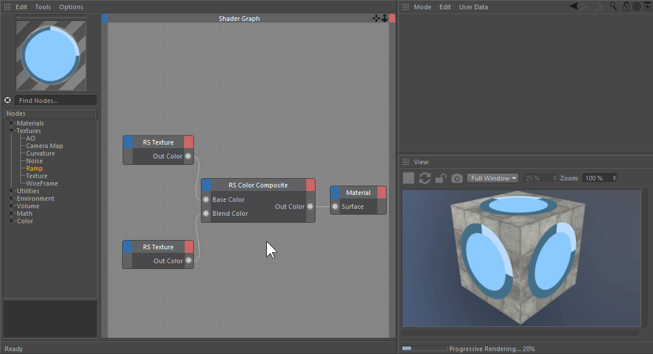Click the Surface input port on Material

(335, 207)
